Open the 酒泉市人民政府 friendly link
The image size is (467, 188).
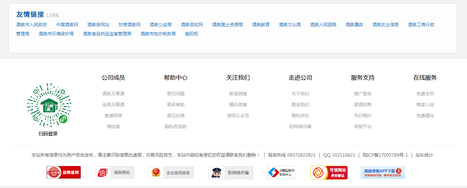32,25
